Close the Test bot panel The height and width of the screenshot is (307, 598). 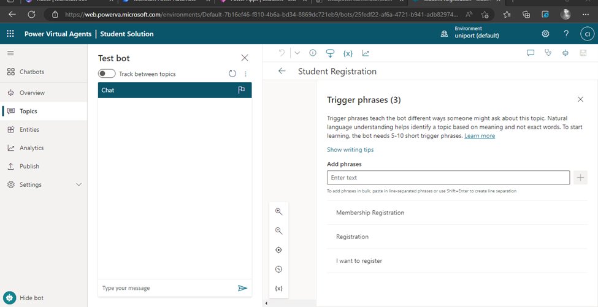[245, 58]
